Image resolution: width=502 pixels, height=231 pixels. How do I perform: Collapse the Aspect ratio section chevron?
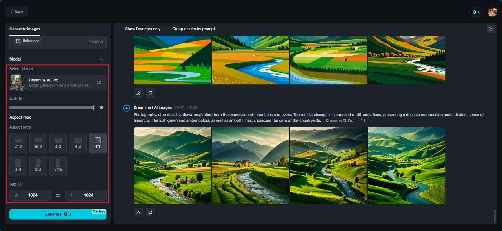[101, 117]
